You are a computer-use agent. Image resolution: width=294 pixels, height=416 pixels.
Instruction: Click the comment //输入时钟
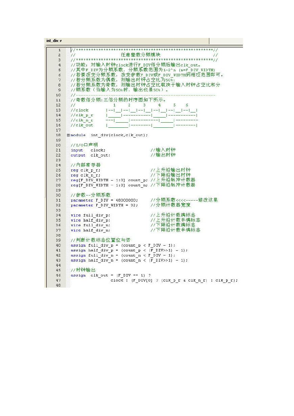point(163,150)
